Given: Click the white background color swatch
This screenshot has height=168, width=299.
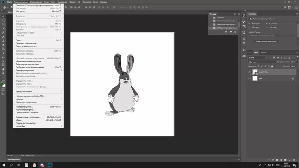Looking at the screenshot, I should [x=4, y=86].
